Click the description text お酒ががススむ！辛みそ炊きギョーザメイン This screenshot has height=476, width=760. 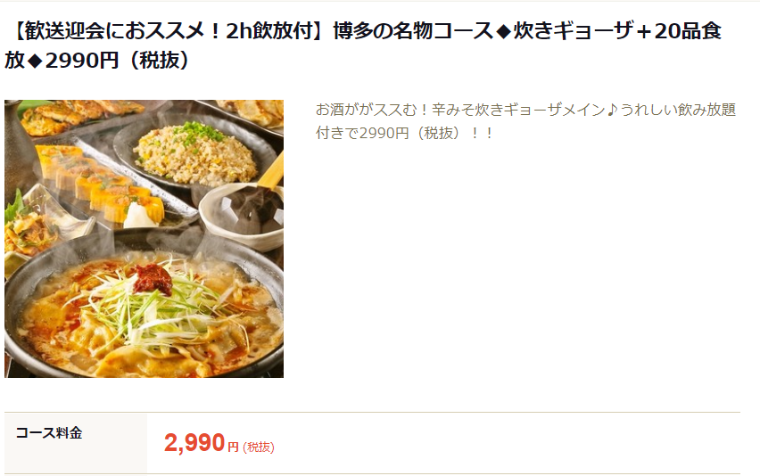pos(460,110)
